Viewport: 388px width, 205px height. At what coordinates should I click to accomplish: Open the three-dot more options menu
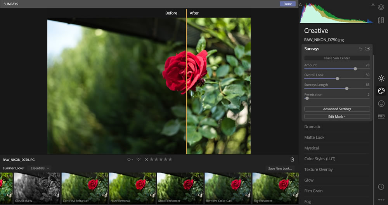coord(381,200)
